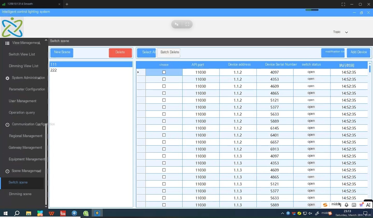373x218 pixels.
Task: Click the Scene Management clock icon
Action: pos(7,171)
